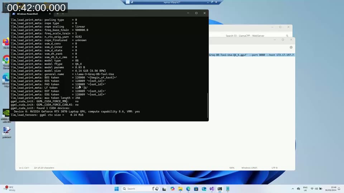Open the clock and date panel
Screen dimensions: 344x193
[331, 189]
